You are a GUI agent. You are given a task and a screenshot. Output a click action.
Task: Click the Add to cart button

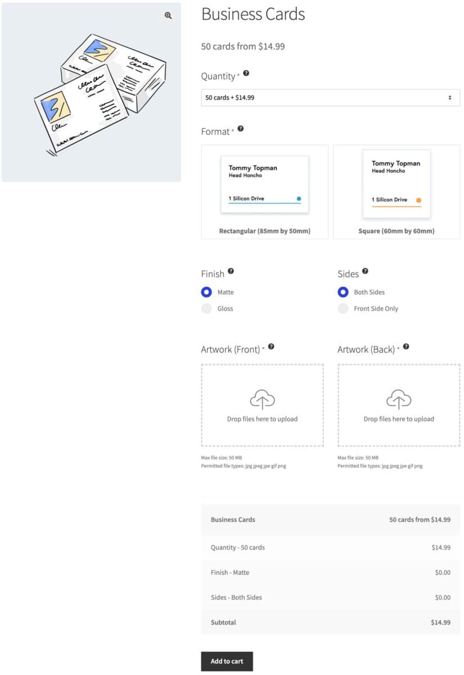pos(227,661)
